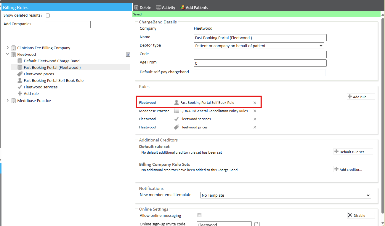The height and width of the screenshot is (226, 385).
Task: Expand the Clinicians Fee Billing Company node
Action: (x=8, y=48)
